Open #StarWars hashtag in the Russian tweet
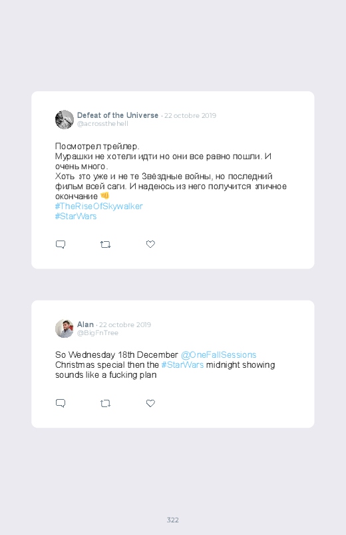The height and width of the screenshot is (535, 346). tap(76, 216)
